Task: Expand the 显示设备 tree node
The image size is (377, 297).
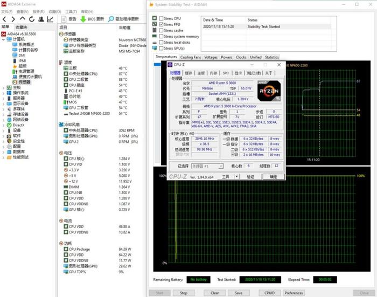Action: [x=3, y=103]
